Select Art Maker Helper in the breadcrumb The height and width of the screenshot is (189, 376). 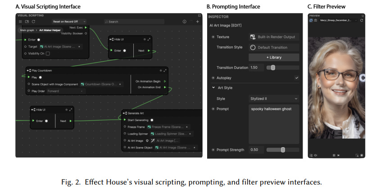[x=50, y=30]
